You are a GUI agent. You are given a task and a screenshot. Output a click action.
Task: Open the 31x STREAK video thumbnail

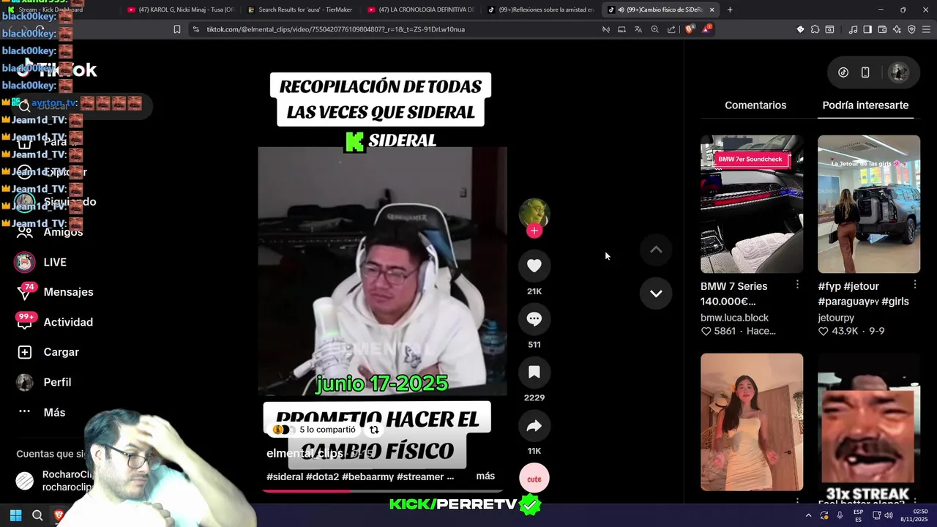click(869, 428)
